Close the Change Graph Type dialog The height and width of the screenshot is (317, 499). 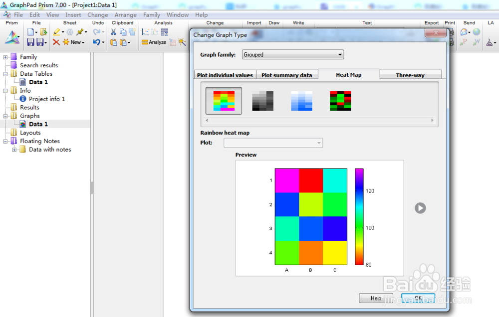(x=436, y=33)
